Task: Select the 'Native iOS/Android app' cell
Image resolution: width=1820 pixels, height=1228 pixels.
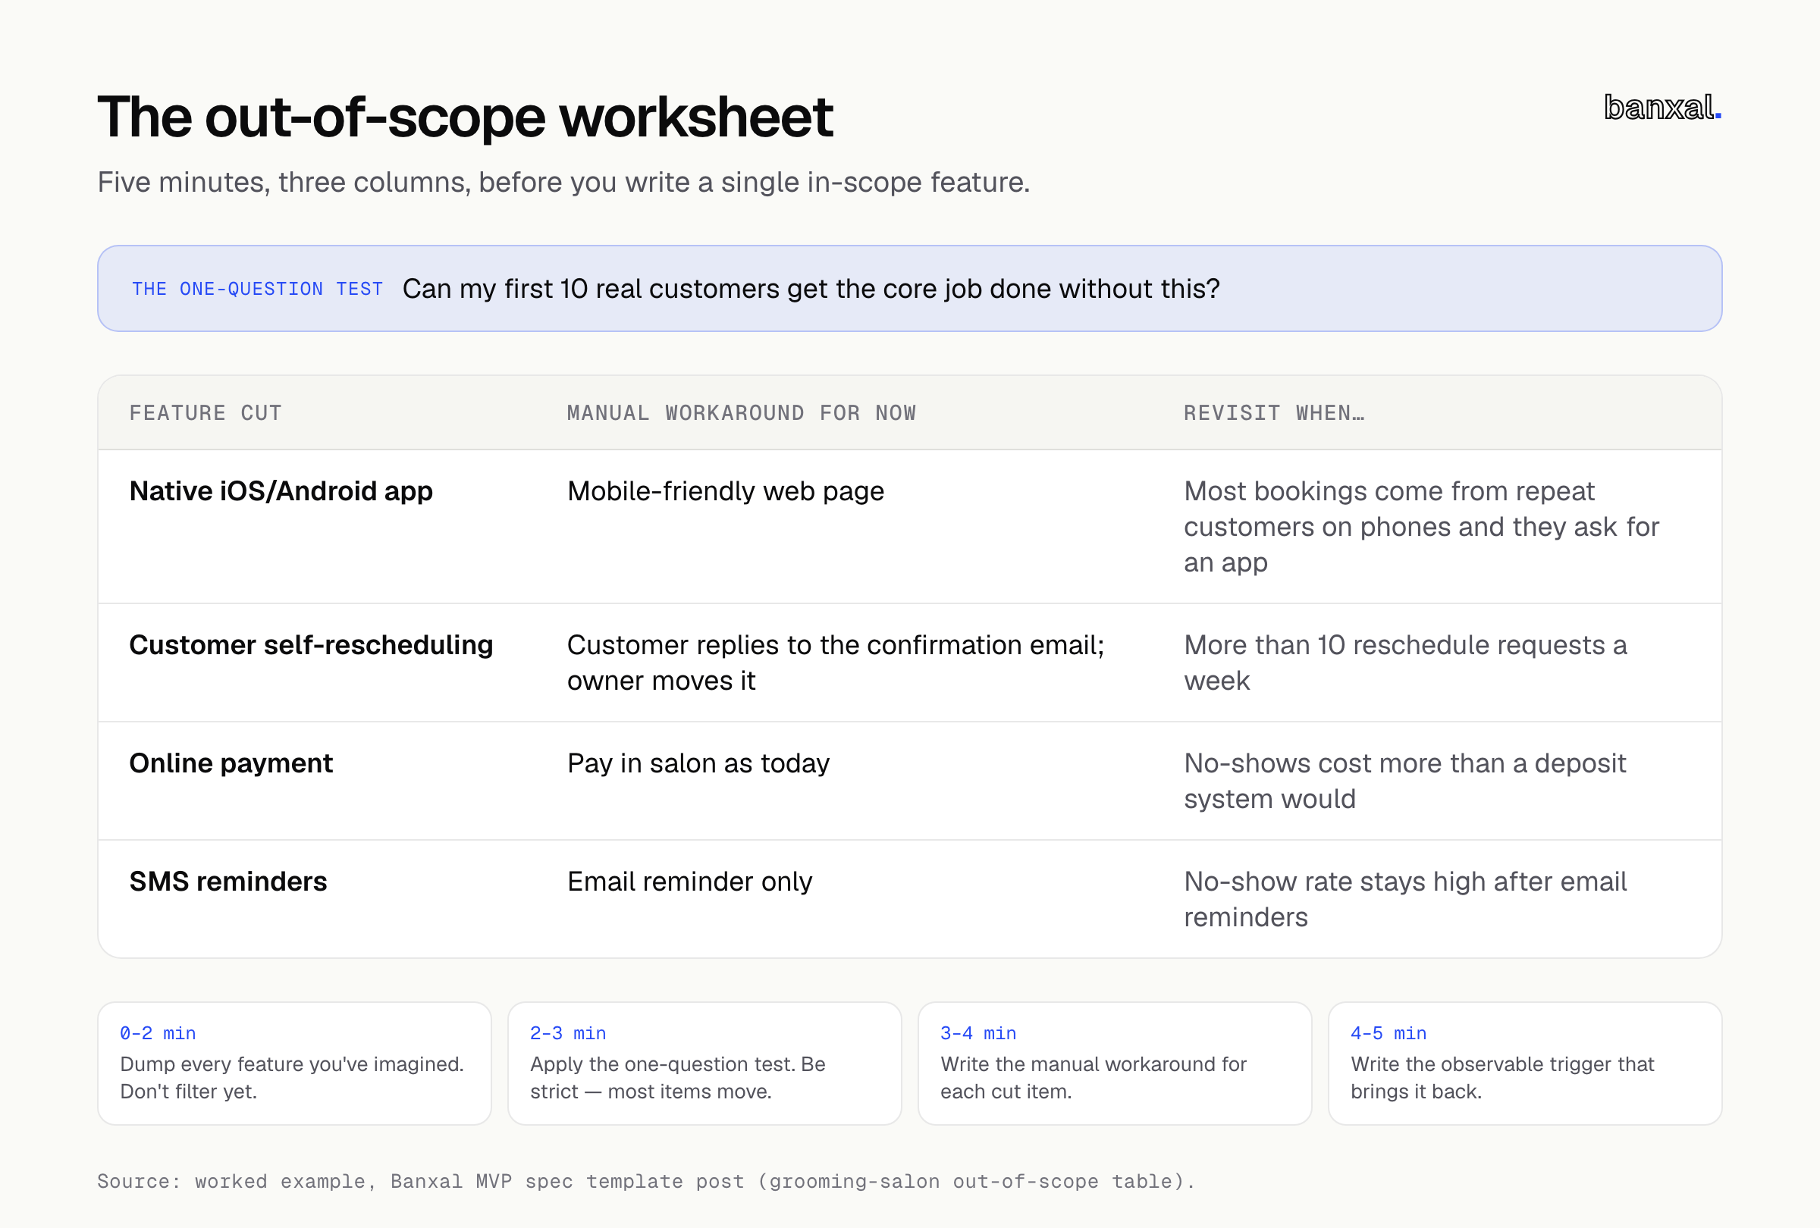Action: point(281,490)
